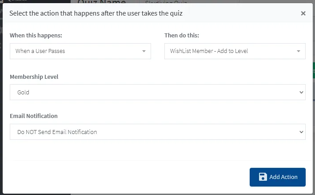Click the Add Action button
315x195 pixels.
(x=278, y=177)
